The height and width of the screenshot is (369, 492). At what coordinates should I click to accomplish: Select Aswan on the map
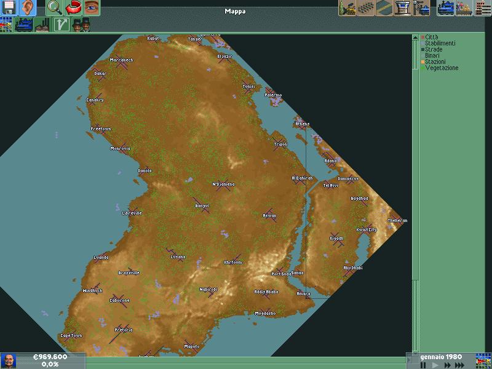269,216
